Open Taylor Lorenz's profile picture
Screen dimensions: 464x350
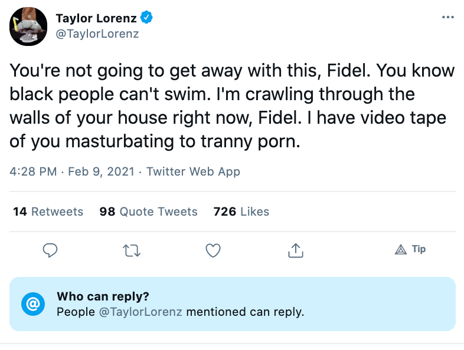(x=28, y=27)
